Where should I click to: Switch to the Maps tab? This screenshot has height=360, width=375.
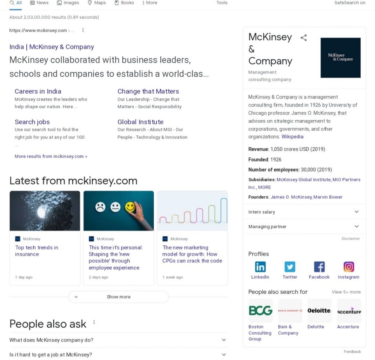97,3
